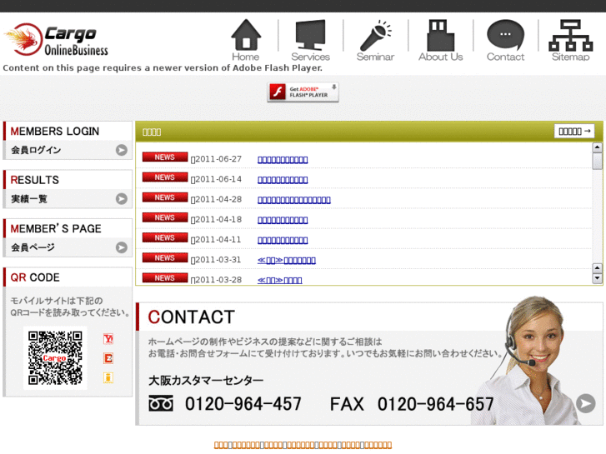This screenshot has width=606, height=454.
Task: Open About Us building icon
Action: [441, 40]
